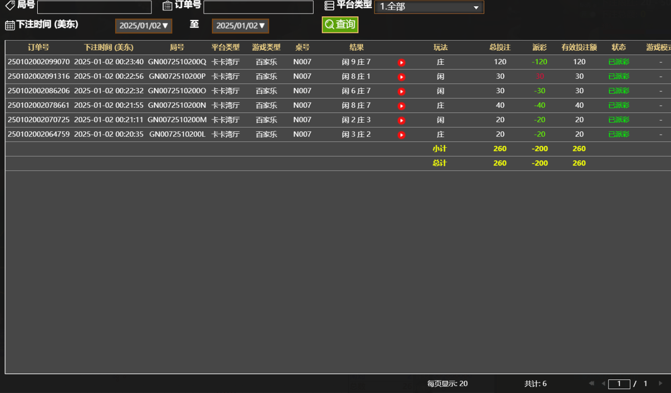Go to the next page with the right arrow
The height and width of the screenshot is (393, 671).
(x=660, y=383)
